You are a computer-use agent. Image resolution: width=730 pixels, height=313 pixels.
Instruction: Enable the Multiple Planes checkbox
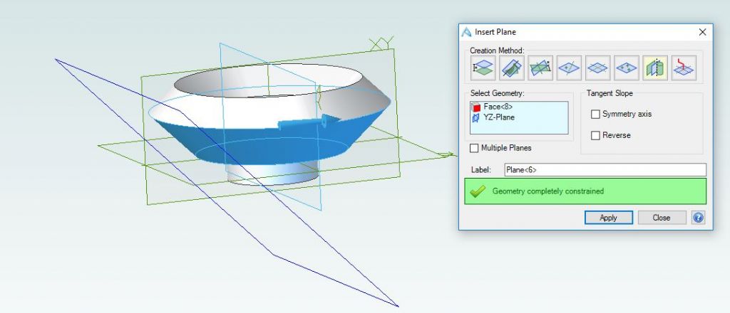[x=474, y=148]
